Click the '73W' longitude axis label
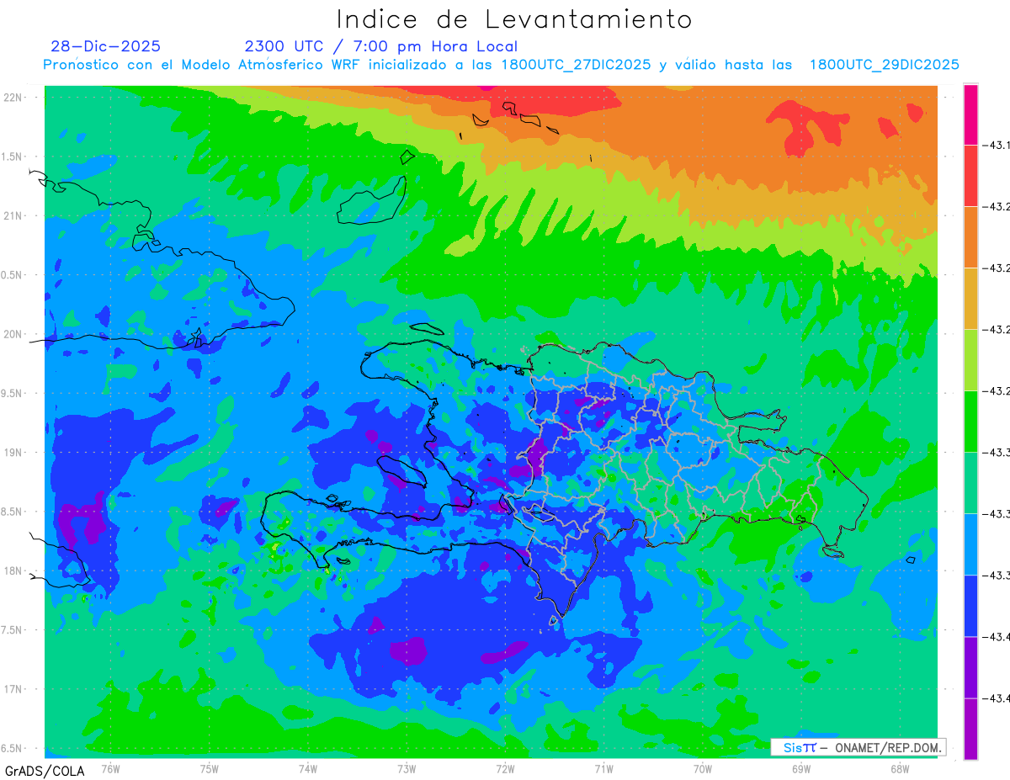Image resolution: width=1010 pixels, height=780 pixels. pyautogui.click(x=407, y=768)
